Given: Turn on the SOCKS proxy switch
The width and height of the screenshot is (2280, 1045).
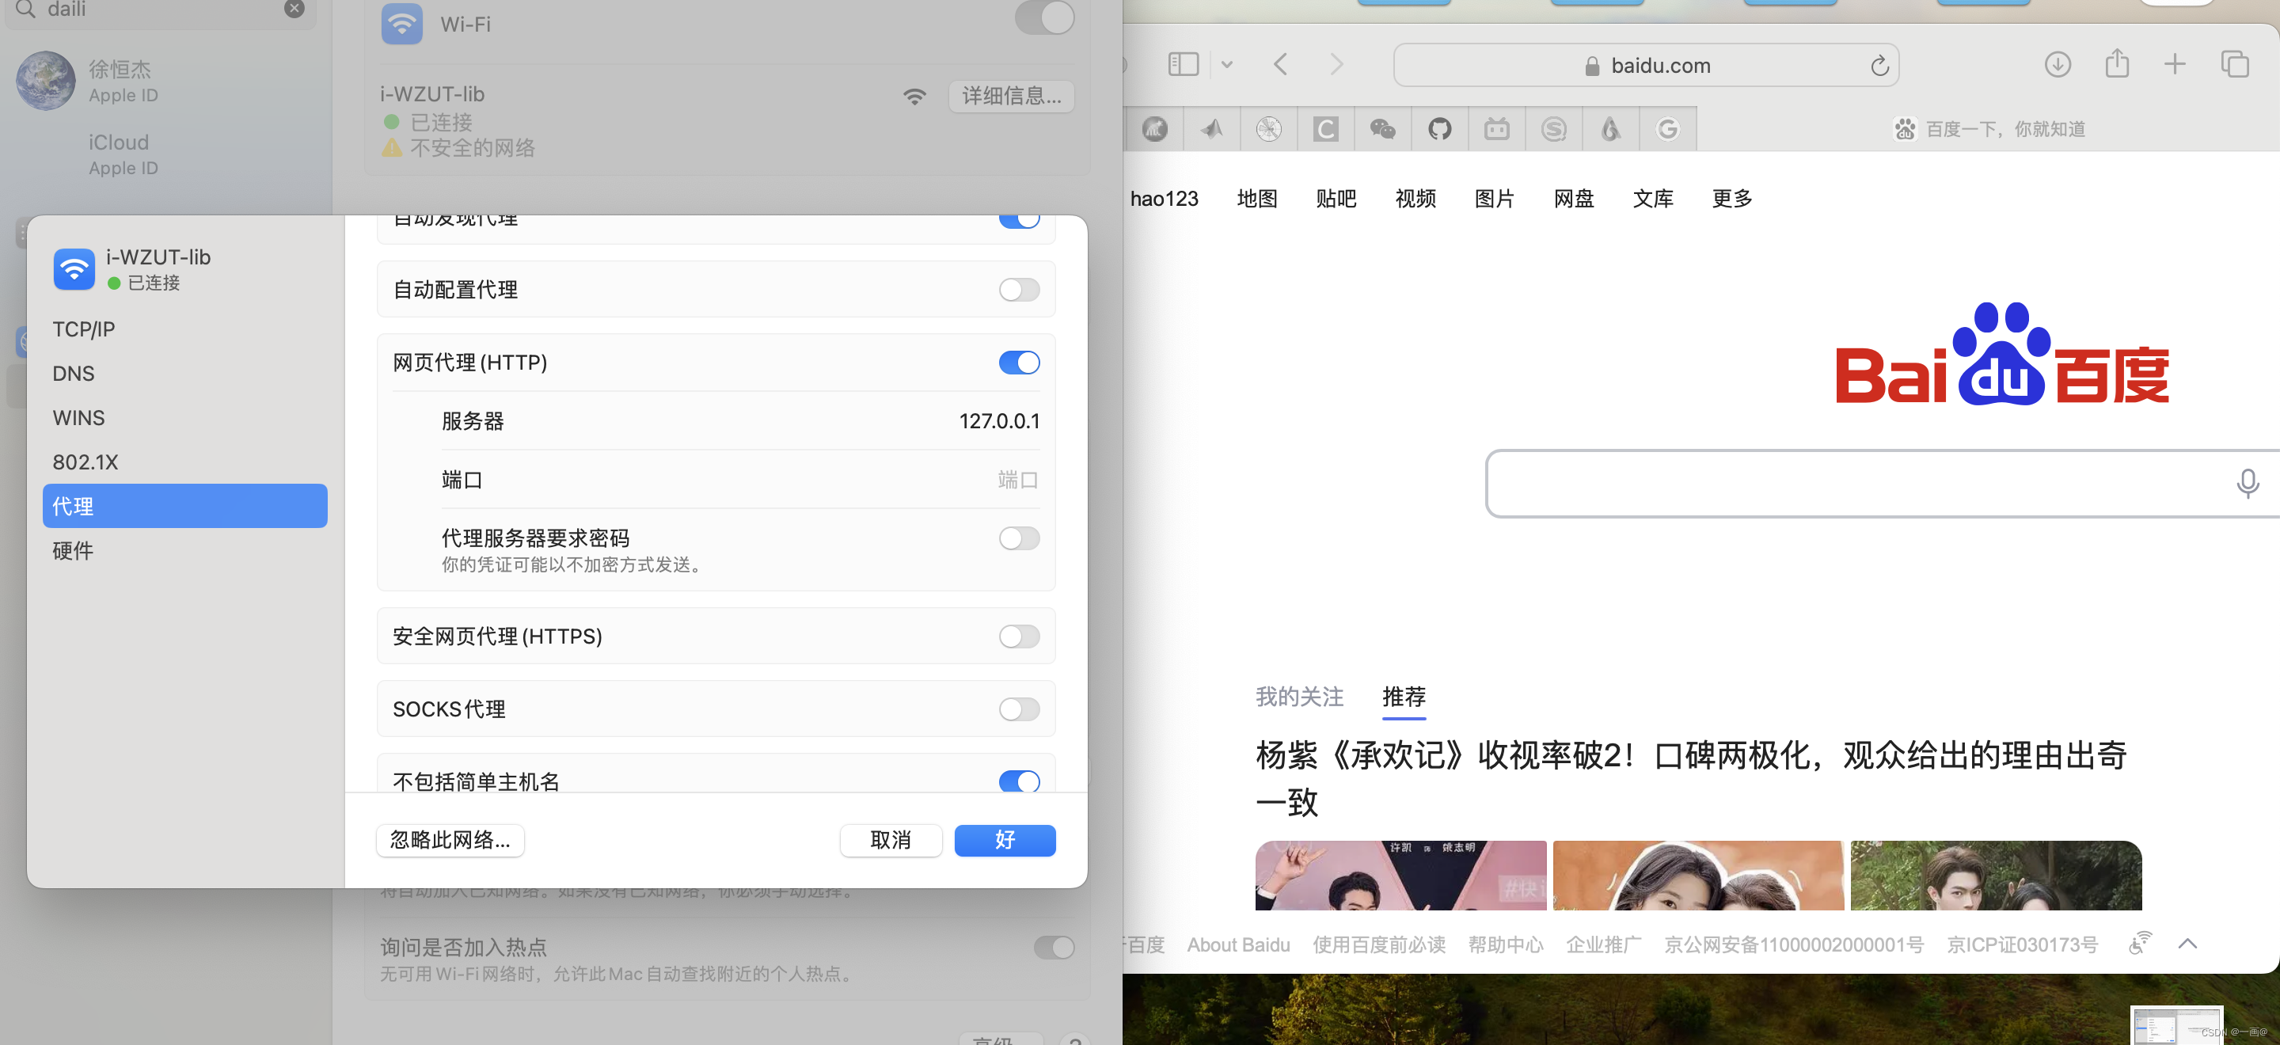Looking at the screenshot, I should pyautogui.click(x=1019, y=709).
